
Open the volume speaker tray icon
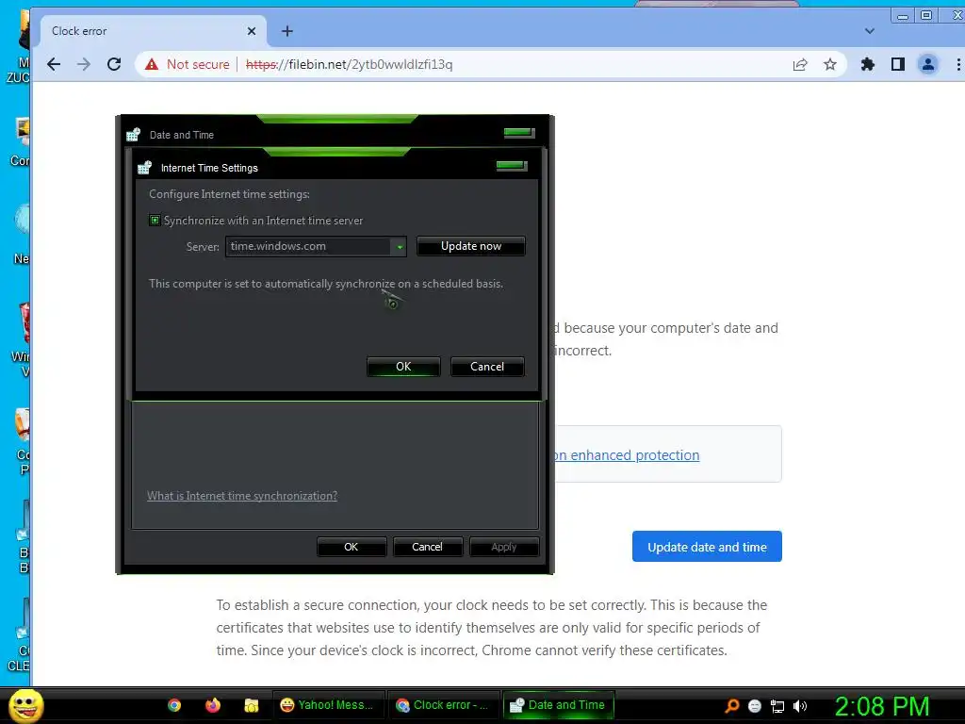click(x=799, y=707)
